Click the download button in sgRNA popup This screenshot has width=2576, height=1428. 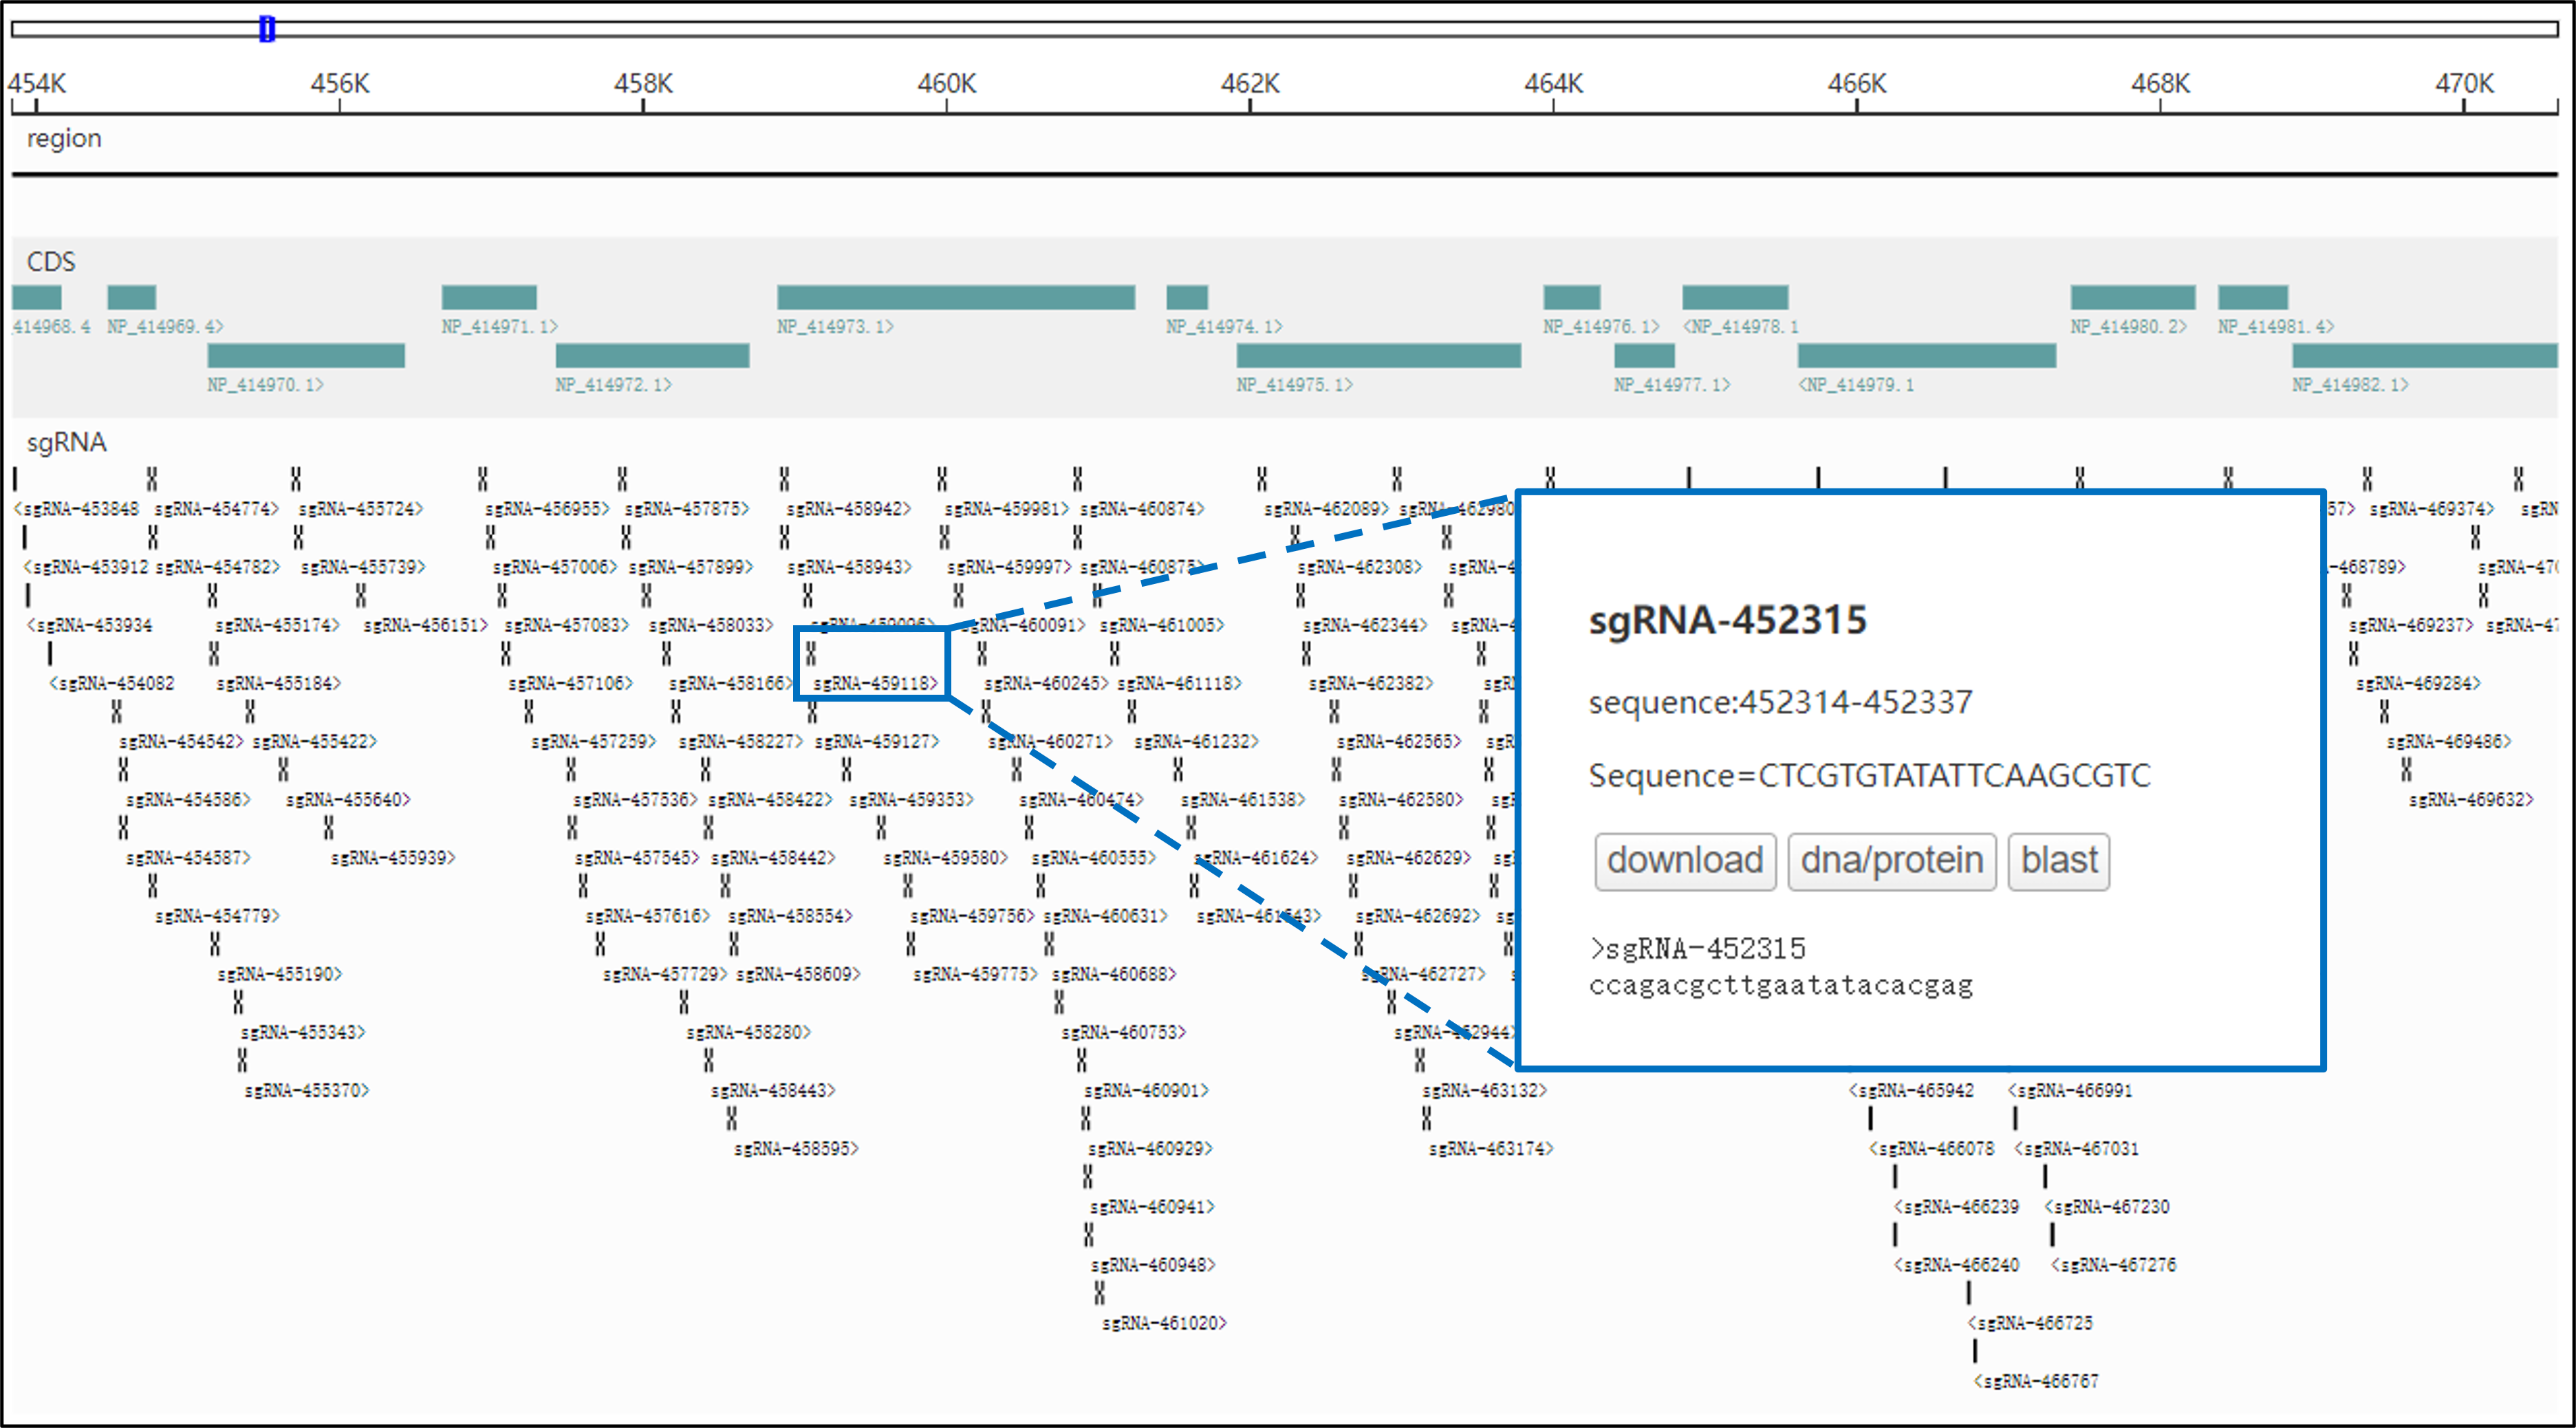[x=1685, y=861]
